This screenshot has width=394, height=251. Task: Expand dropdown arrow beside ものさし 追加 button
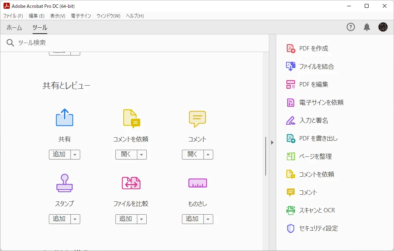(208, 219)
